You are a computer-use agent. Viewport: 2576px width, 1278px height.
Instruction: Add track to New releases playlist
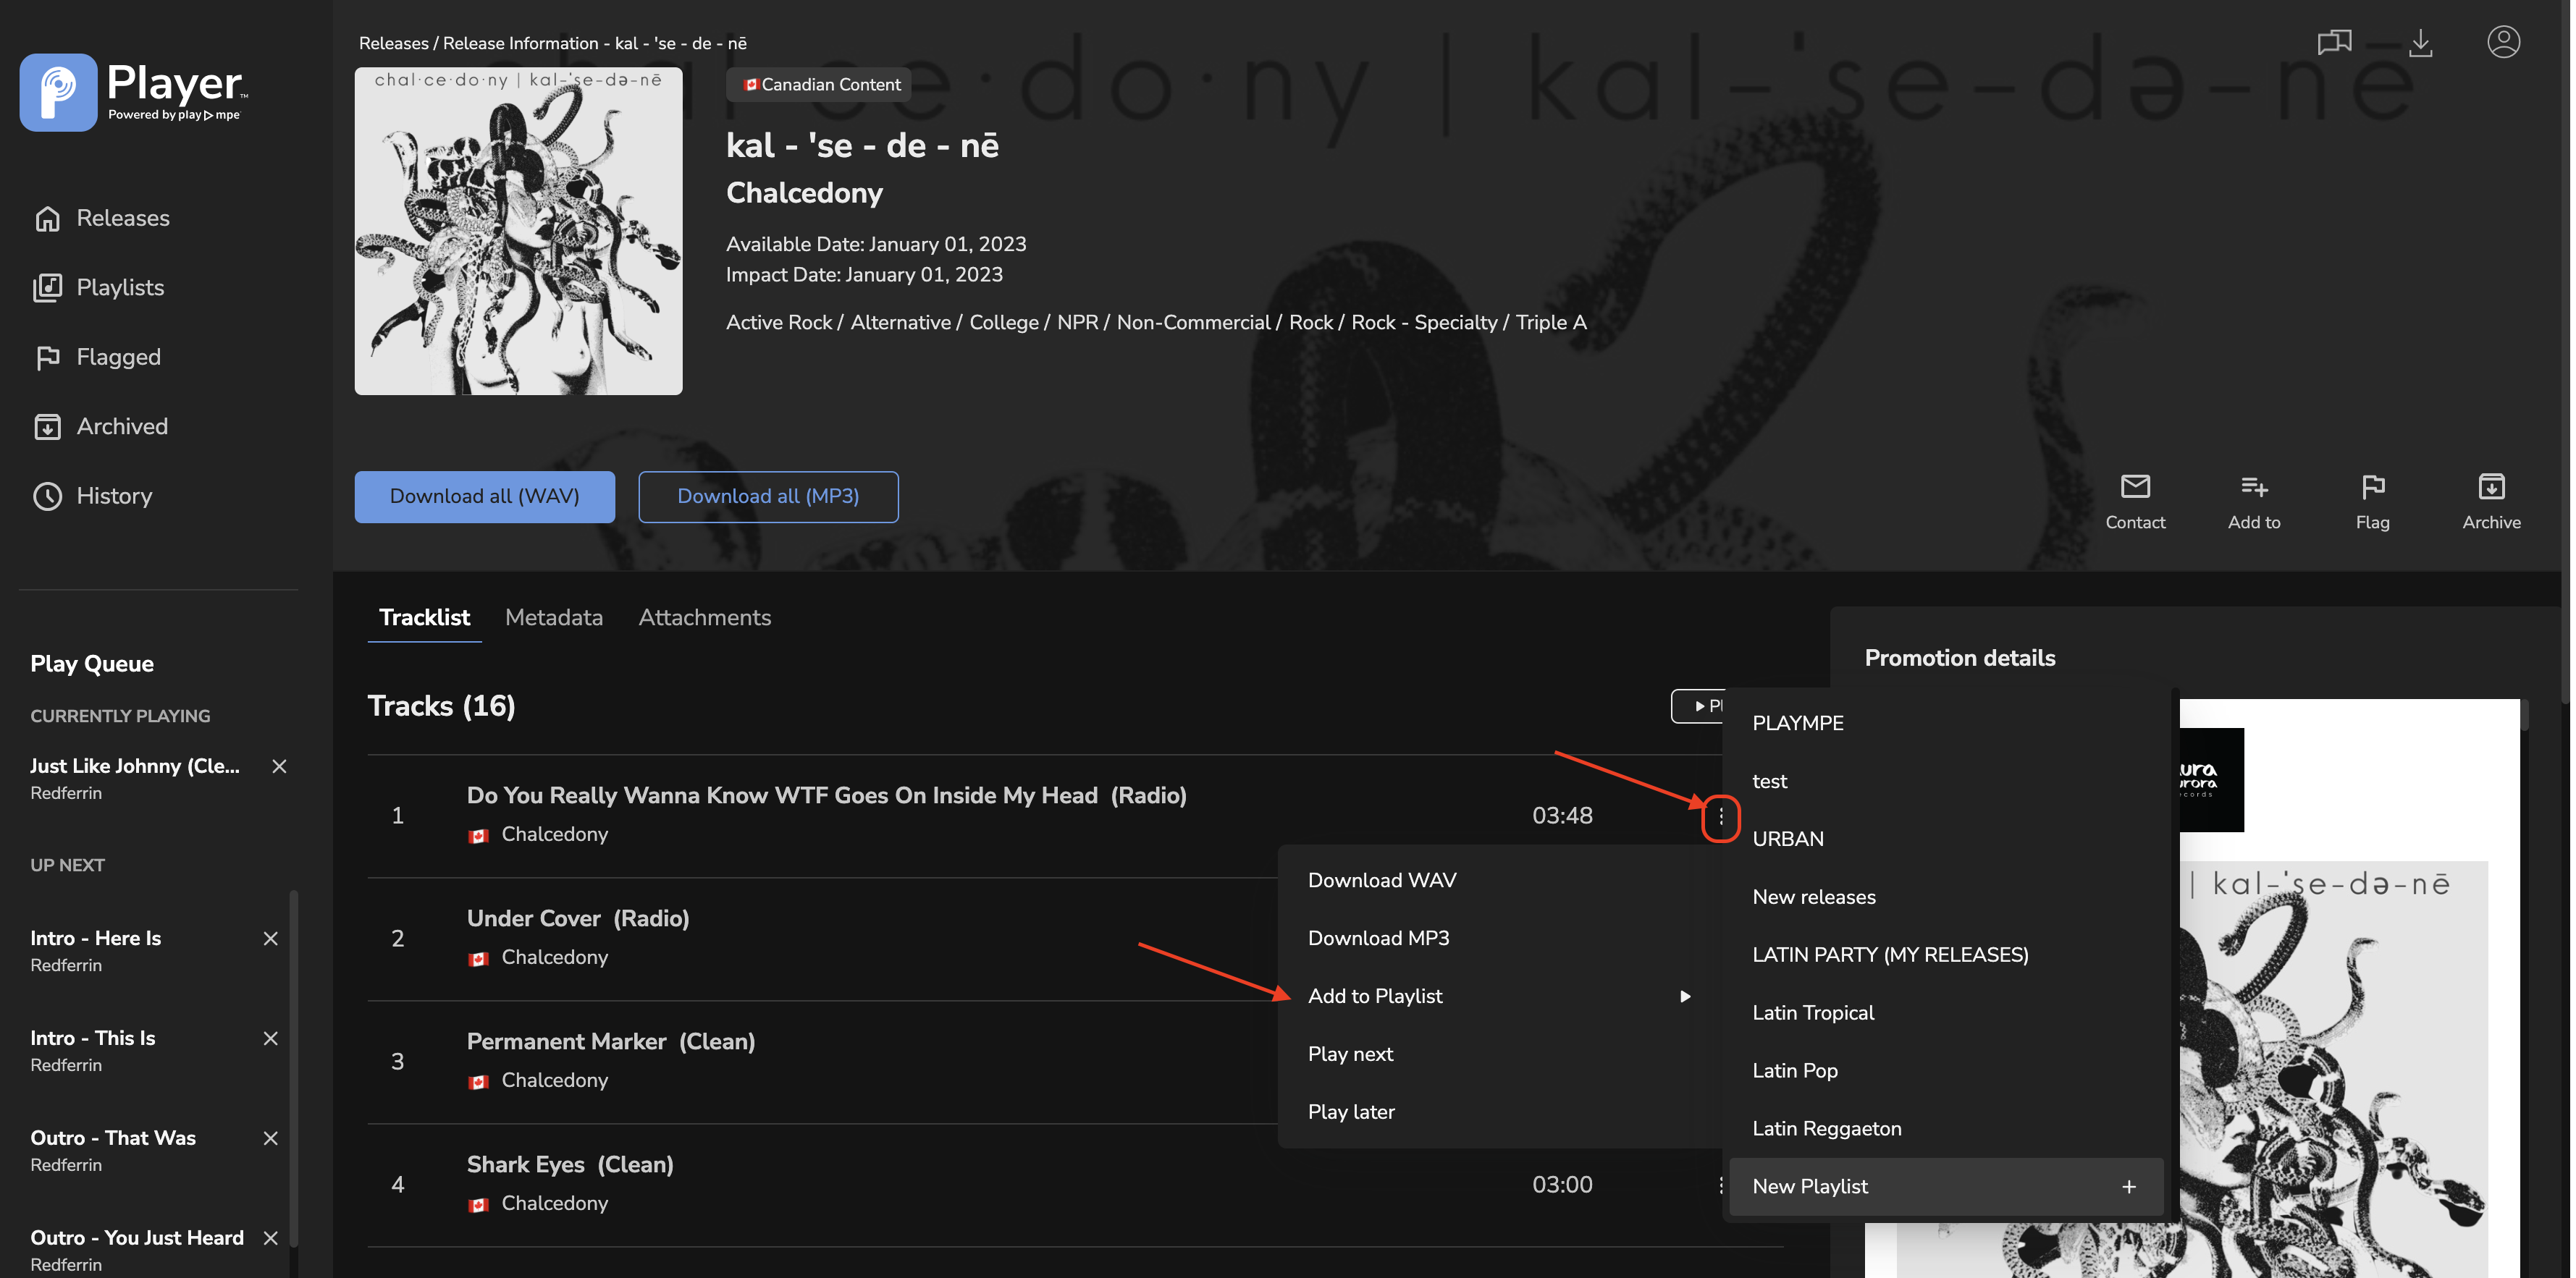coord(1946,897)
